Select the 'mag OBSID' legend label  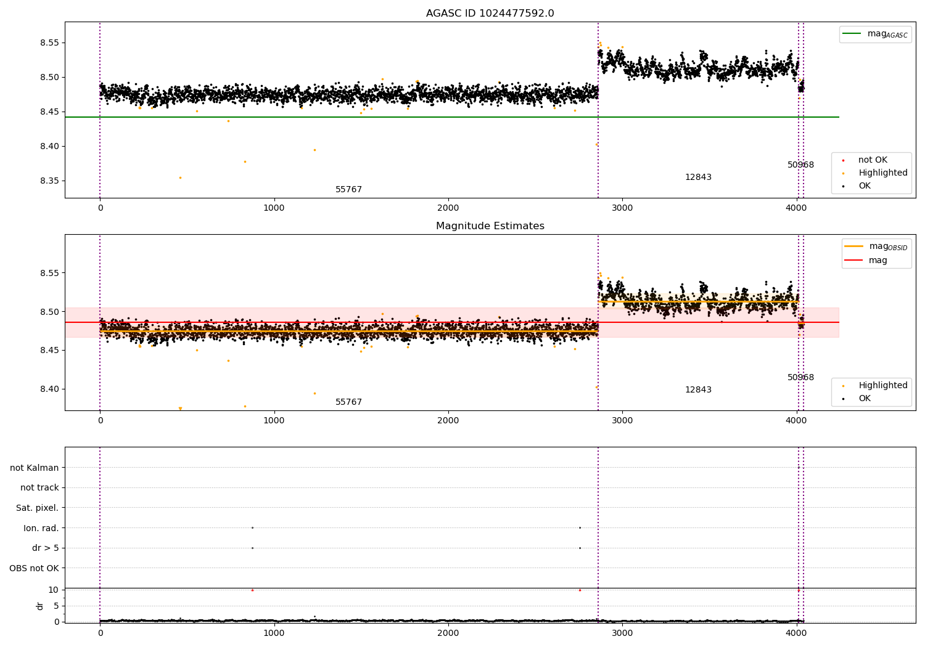point(889,246)
